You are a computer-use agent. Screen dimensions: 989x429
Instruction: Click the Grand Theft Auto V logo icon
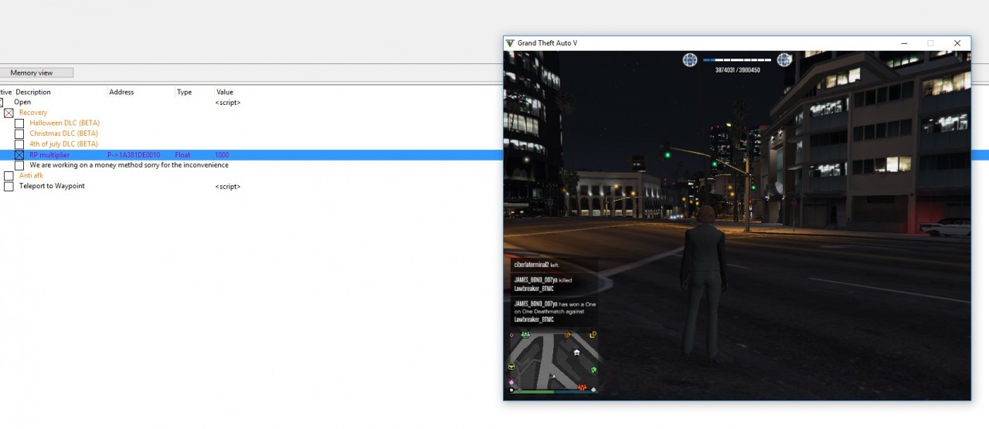[x=510, y=43]
